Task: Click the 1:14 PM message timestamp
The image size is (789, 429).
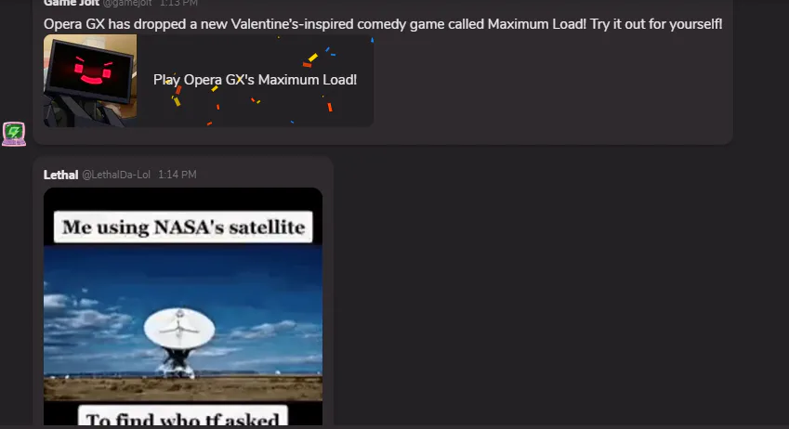Action: click(178, 175)
